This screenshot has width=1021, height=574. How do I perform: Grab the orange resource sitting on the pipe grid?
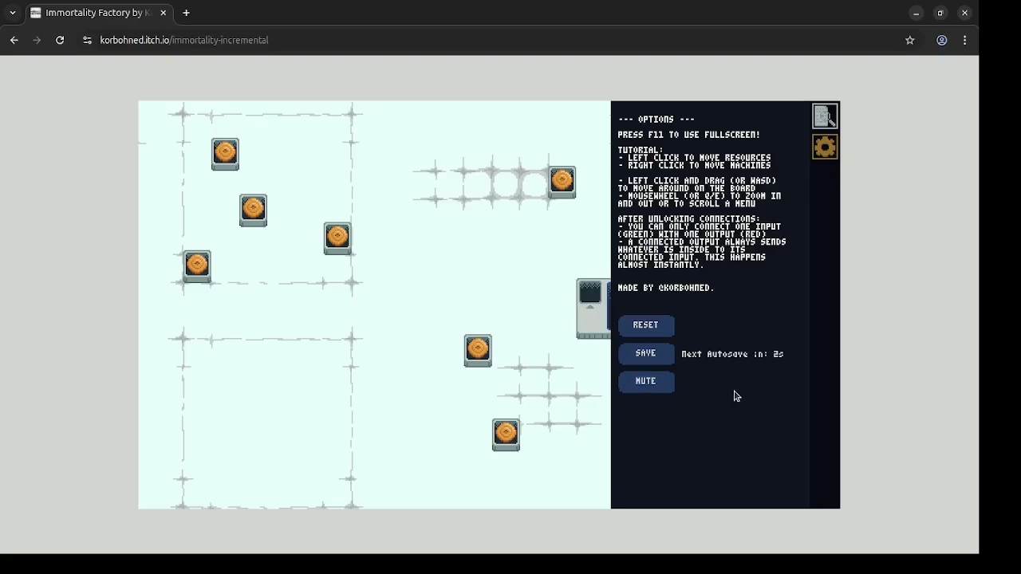562,182
